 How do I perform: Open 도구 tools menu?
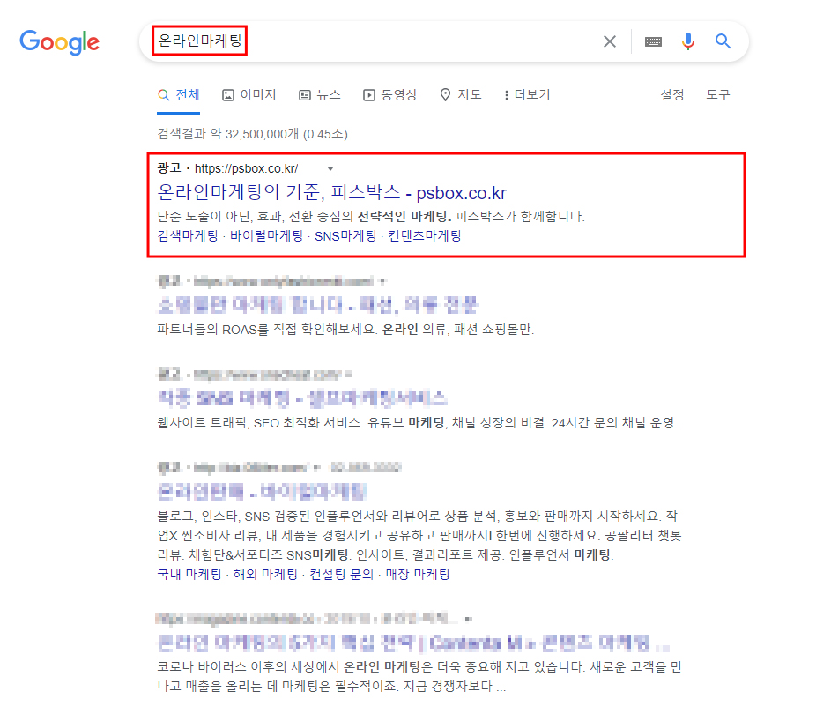(717, 94)
